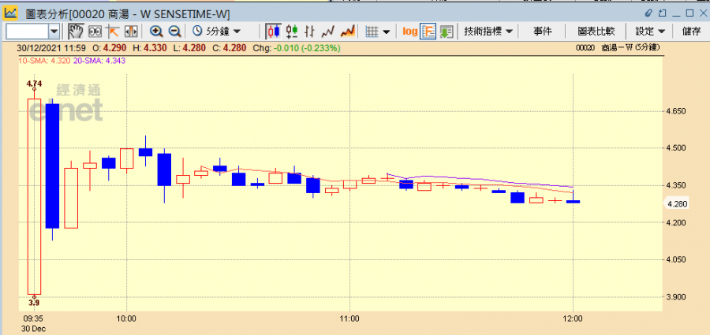Switch to line chart type

[328, 32]
